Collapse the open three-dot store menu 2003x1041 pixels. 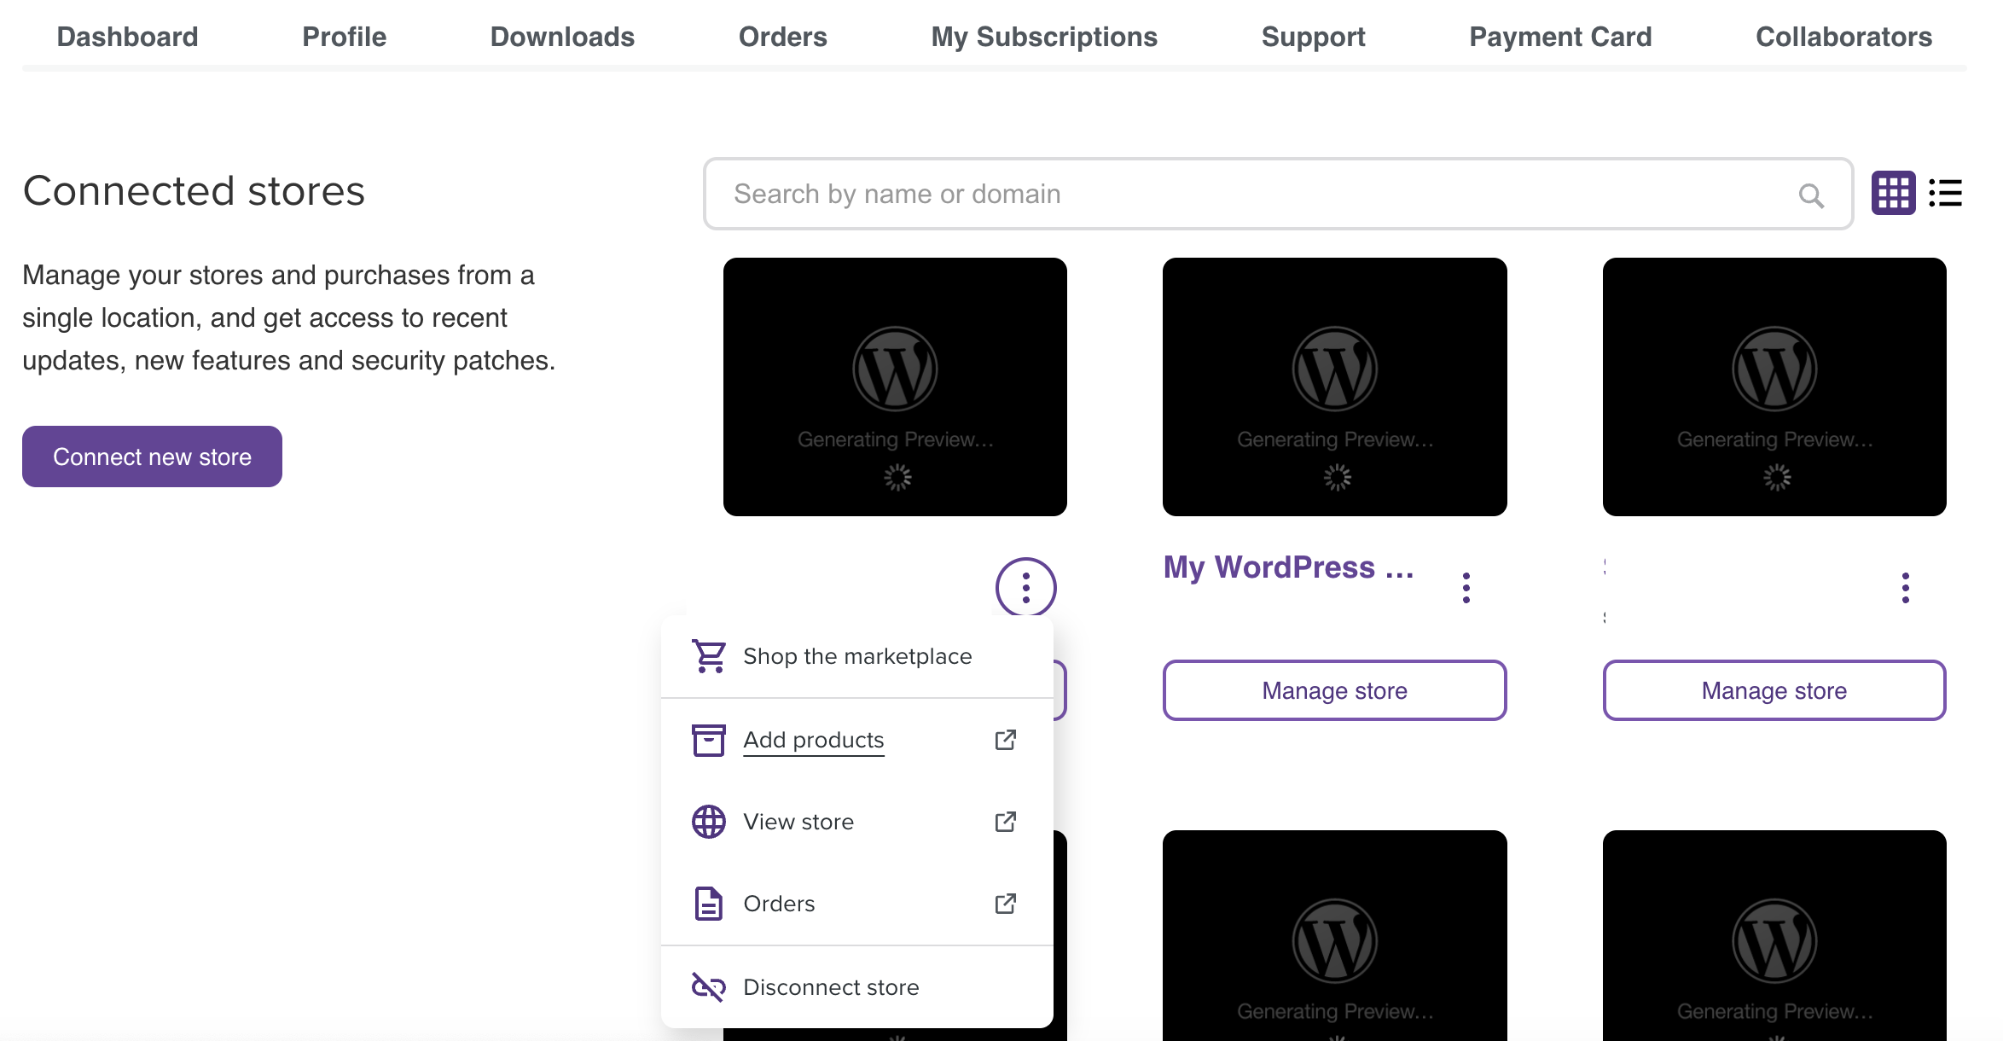[1025, 587]
